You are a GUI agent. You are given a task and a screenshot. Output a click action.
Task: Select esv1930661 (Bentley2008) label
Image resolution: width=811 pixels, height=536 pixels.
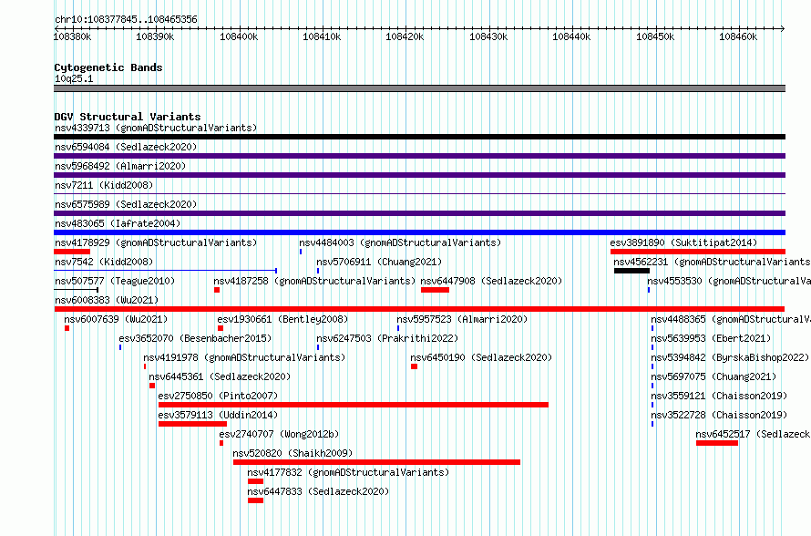tap(282, 319)
